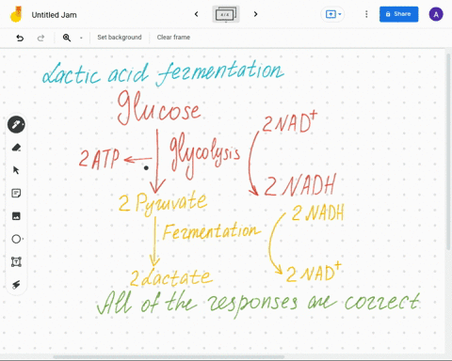
Task: Click Set background button
Action: coord(120,38)
